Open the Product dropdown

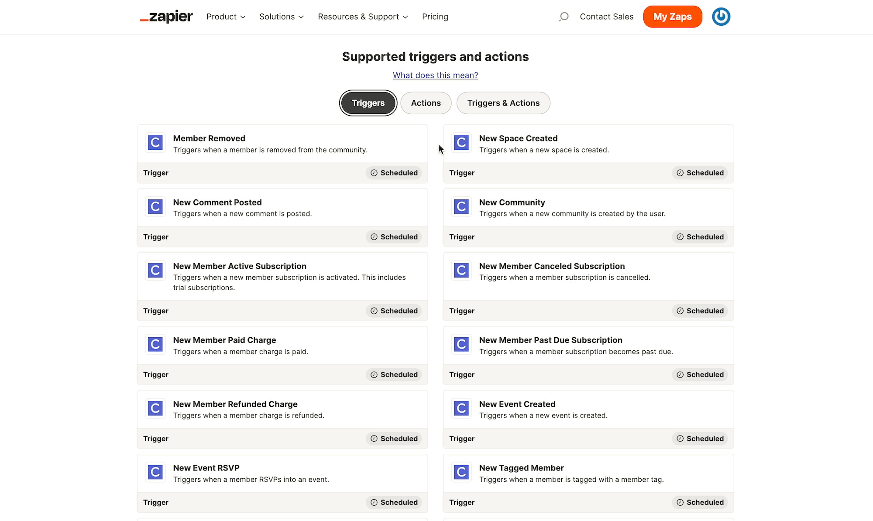tap(225, 17)
